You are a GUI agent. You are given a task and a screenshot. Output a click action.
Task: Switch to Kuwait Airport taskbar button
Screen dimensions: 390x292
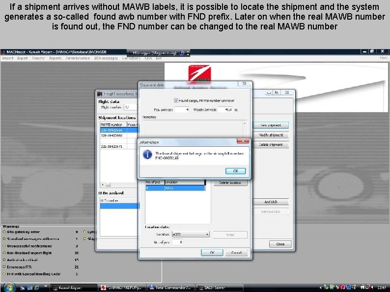[x=73, y=288]
